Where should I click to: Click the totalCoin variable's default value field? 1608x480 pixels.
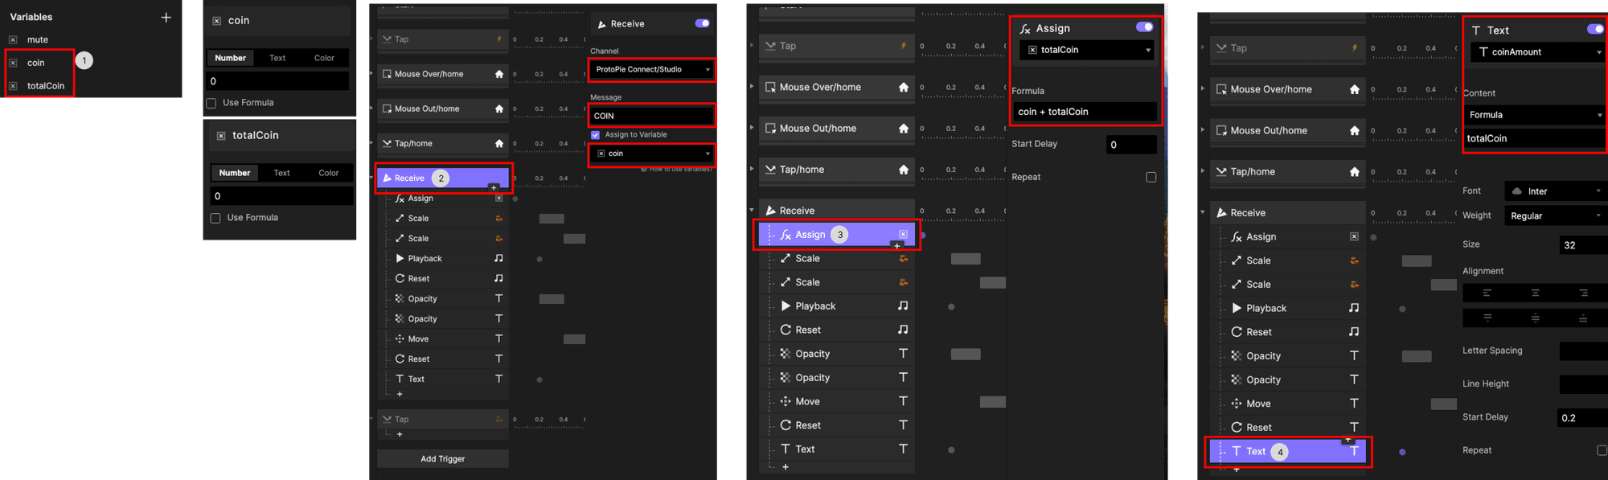(x=281, y=196)
